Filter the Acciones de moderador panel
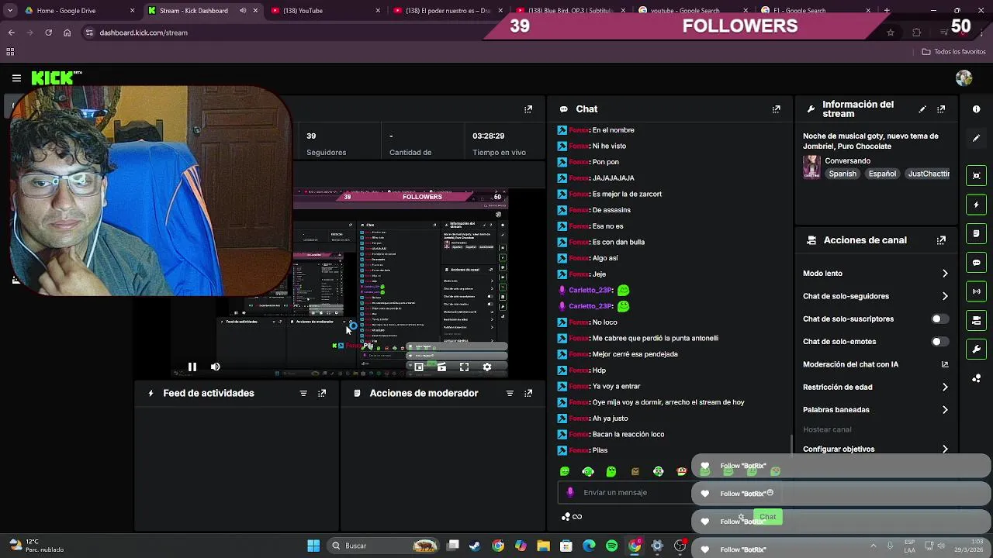This screenshot has height=558, width=993. tap(510, 393)
